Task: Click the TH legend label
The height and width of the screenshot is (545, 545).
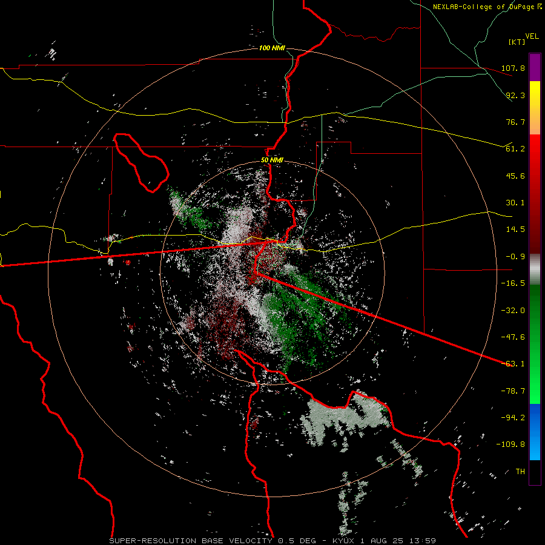Action: [x=520, y=472]
